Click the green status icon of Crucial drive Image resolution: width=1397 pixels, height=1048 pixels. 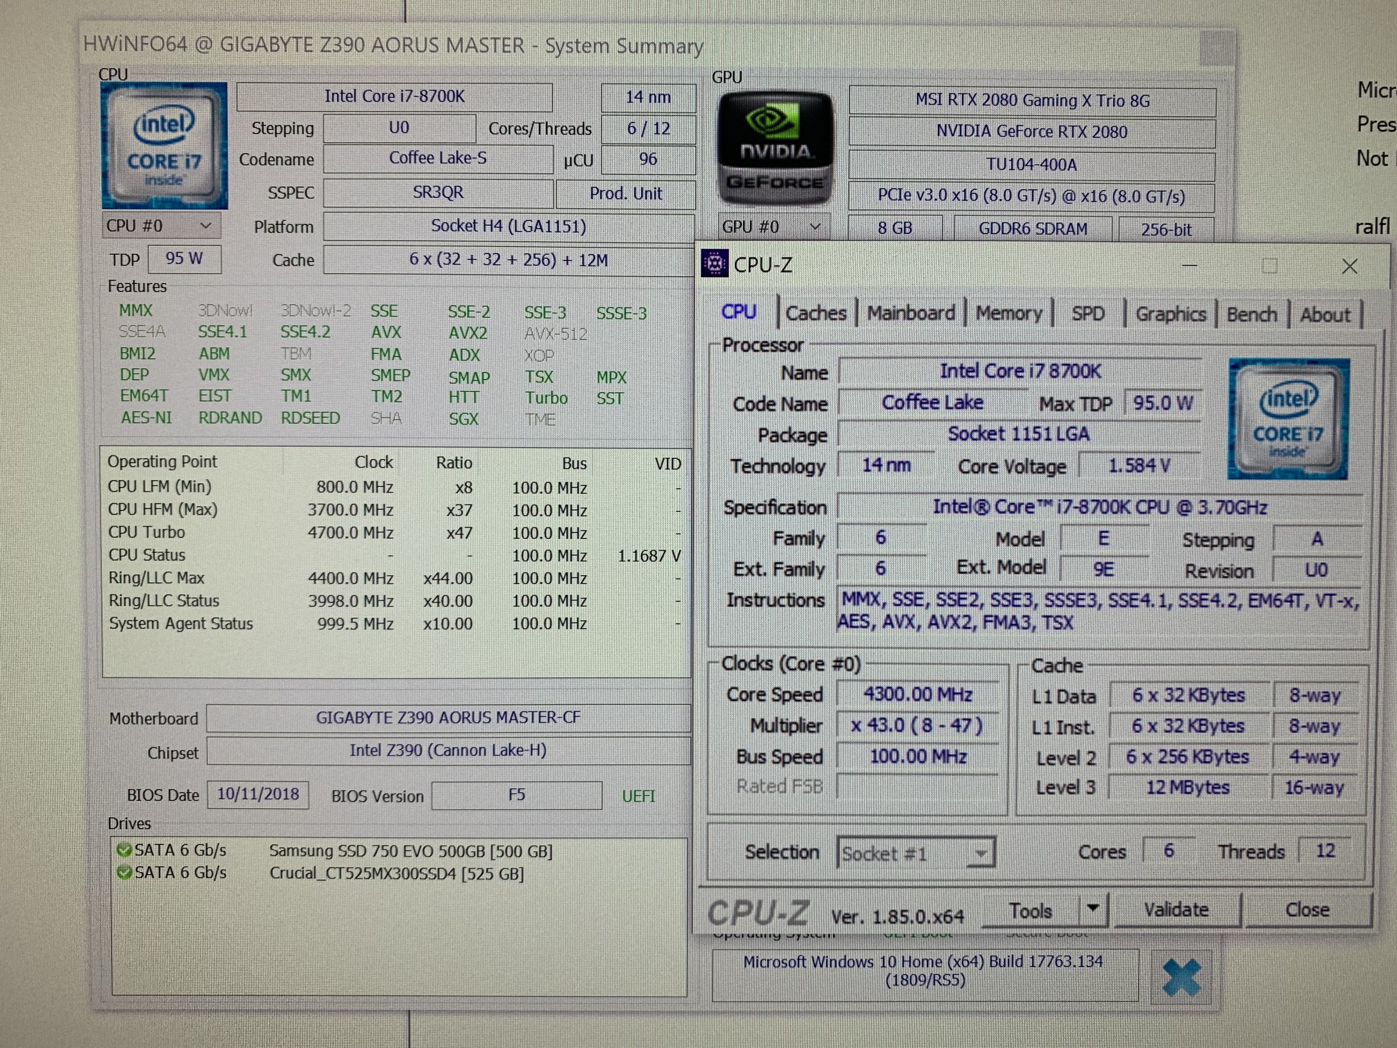(x=124, y=873)
